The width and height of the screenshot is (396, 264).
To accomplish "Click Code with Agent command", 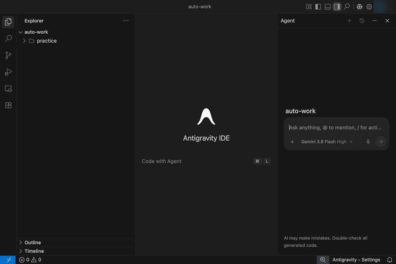I will [x=162, y=161].
